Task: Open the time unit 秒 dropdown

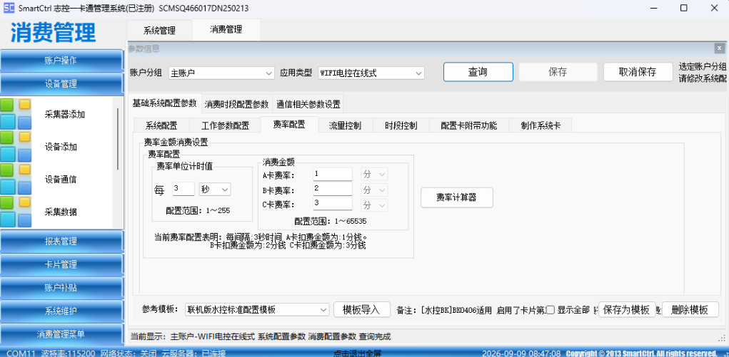Action: 215,189
